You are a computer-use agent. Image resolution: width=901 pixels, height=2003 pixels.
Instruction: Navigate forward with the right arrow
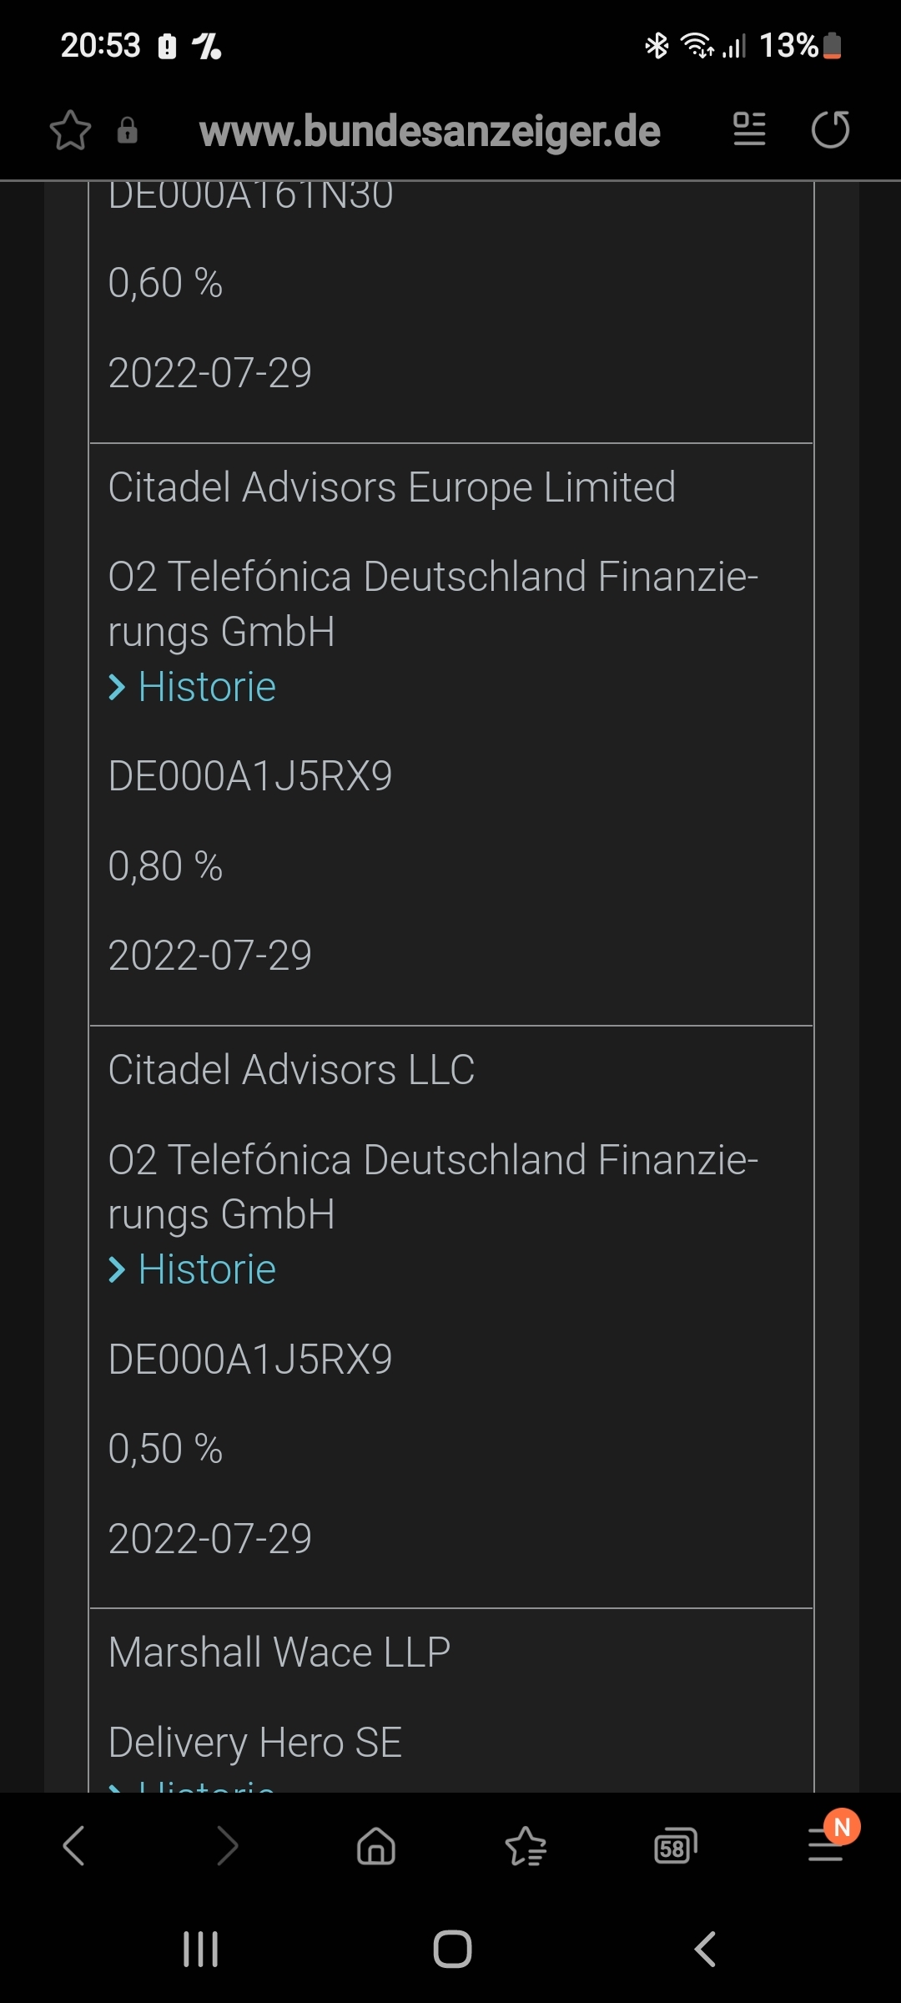tap(225, 1846)
